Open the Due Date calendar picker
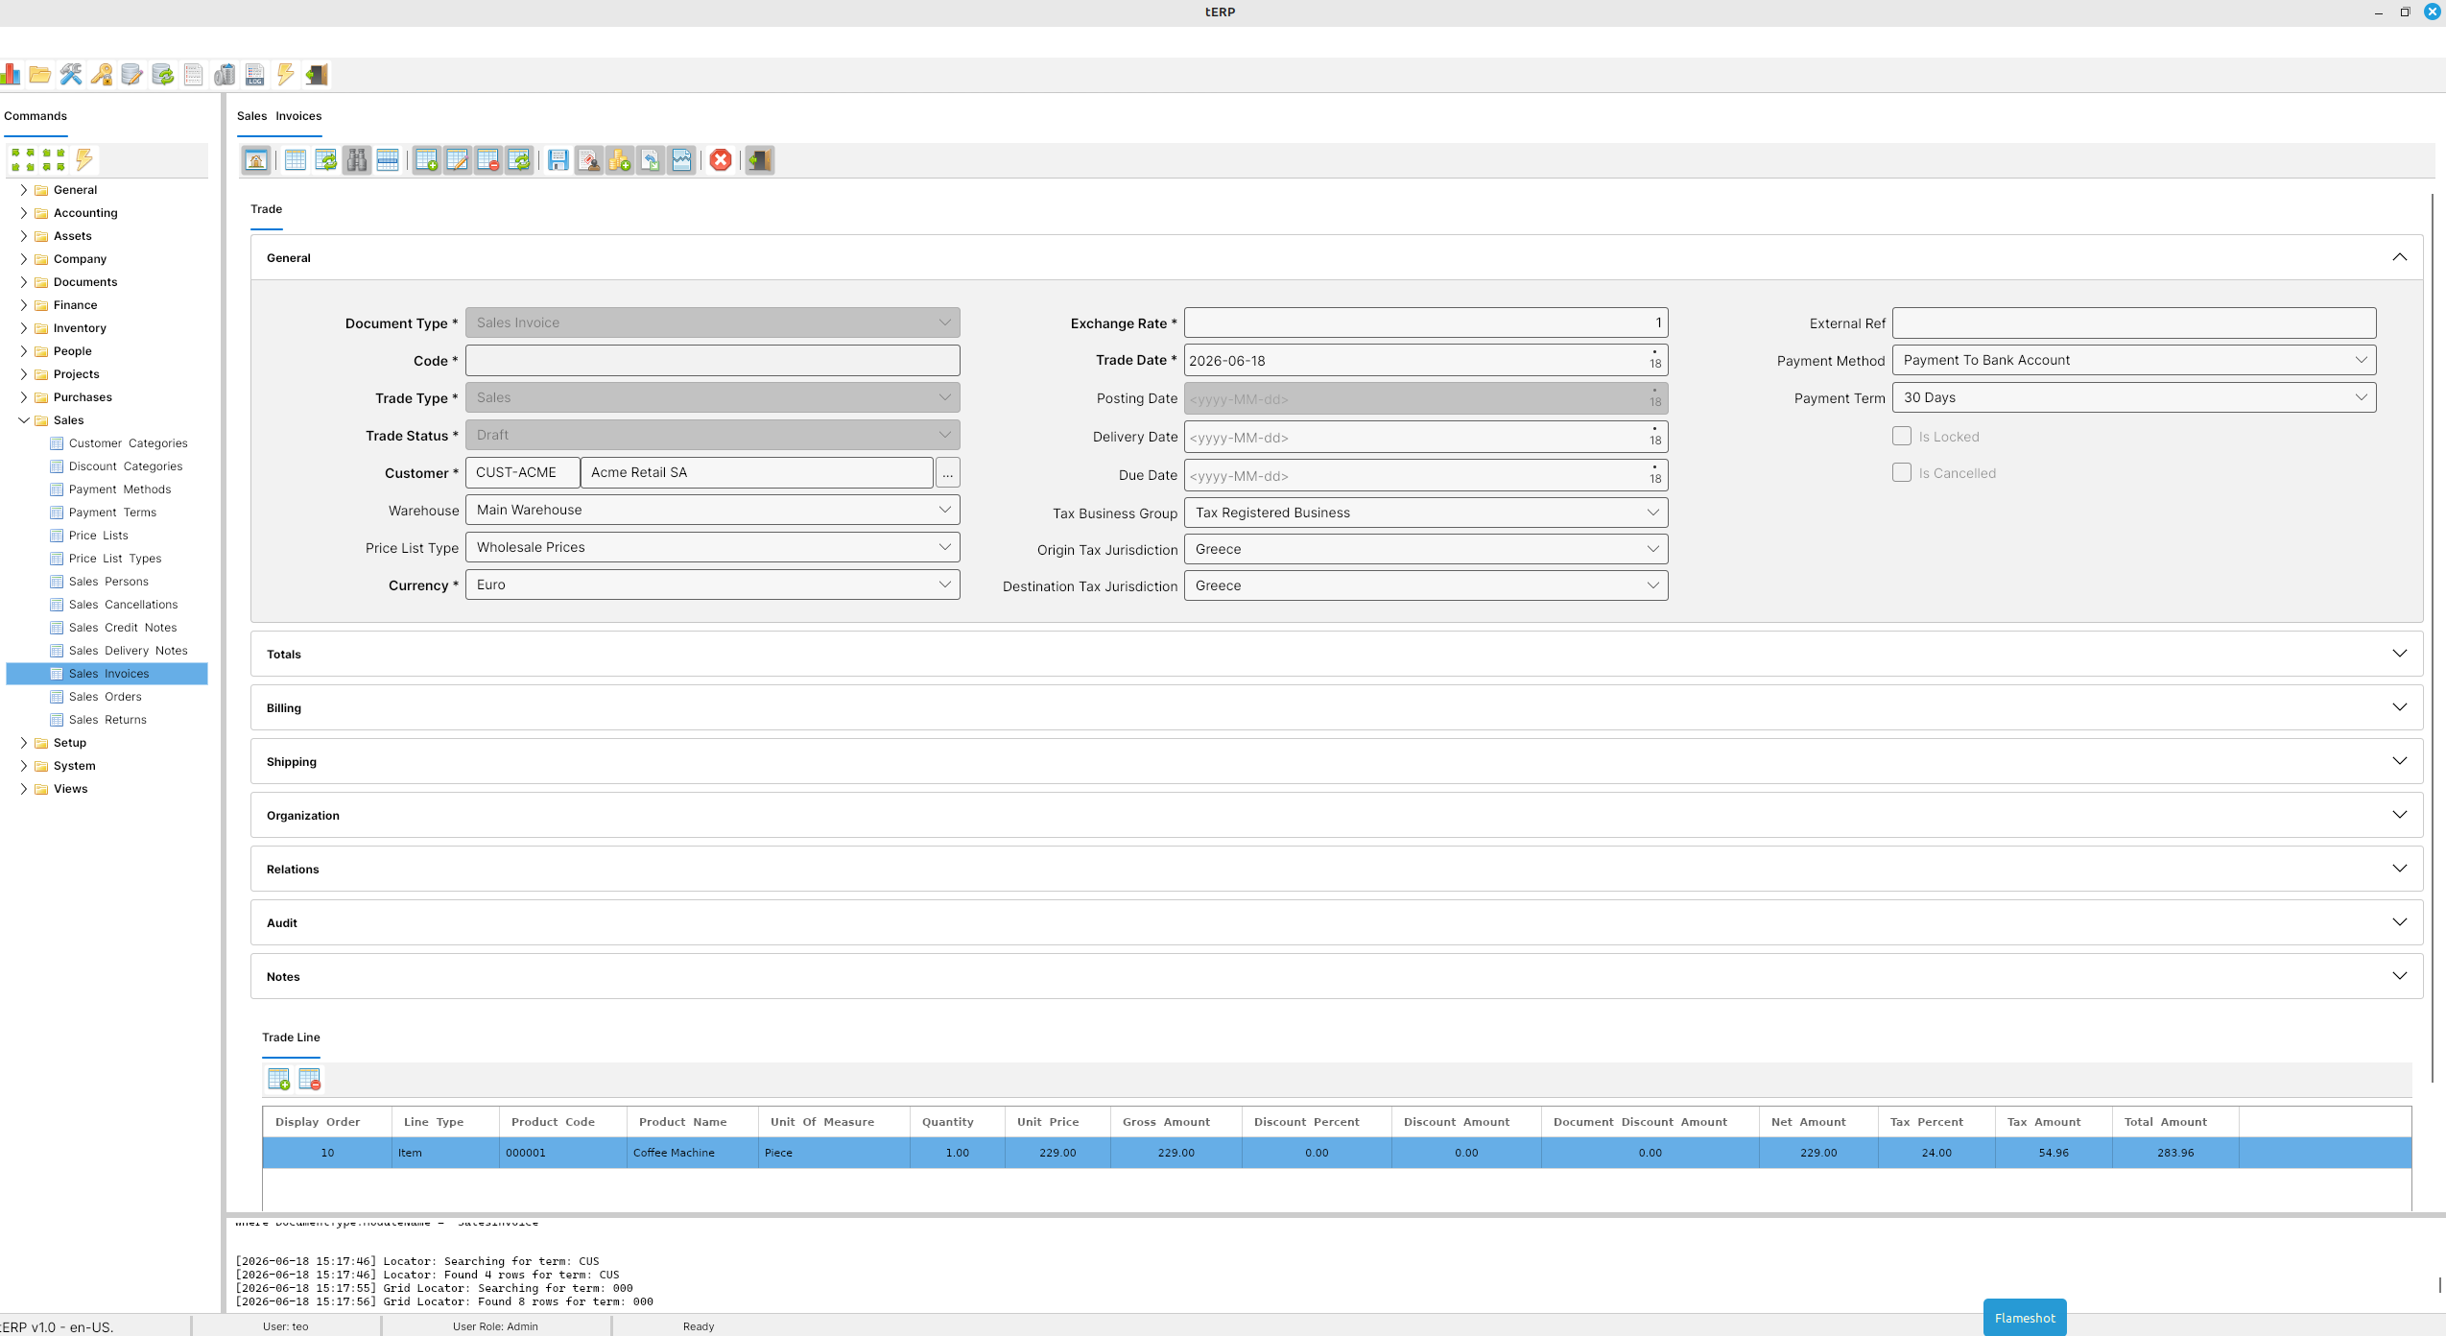The height and width of the screenshot is (1336, 2446). (1655, 475)
